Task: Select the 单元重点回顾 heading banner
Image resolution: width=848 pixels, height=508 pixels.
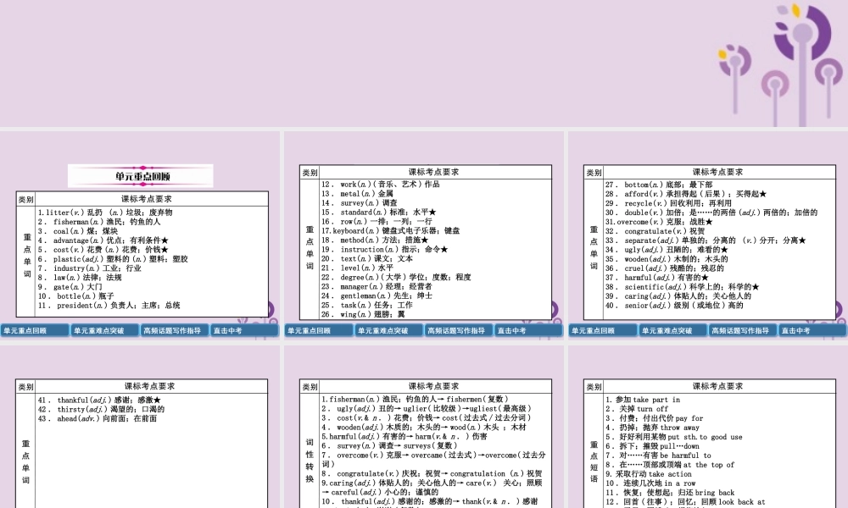Action: click(x=141, y=176)
